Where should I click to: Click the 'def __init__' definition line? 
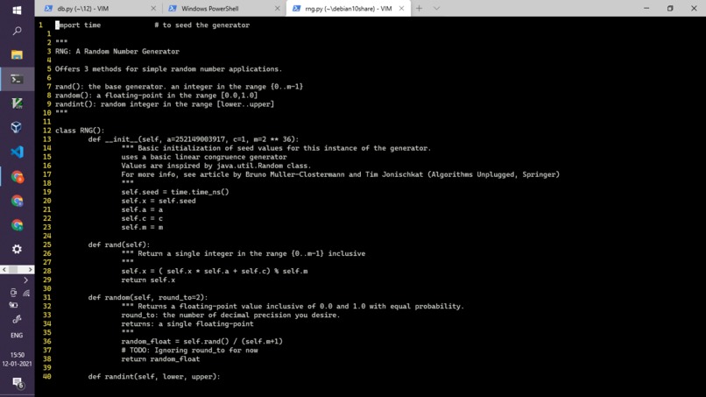[194, 139]
